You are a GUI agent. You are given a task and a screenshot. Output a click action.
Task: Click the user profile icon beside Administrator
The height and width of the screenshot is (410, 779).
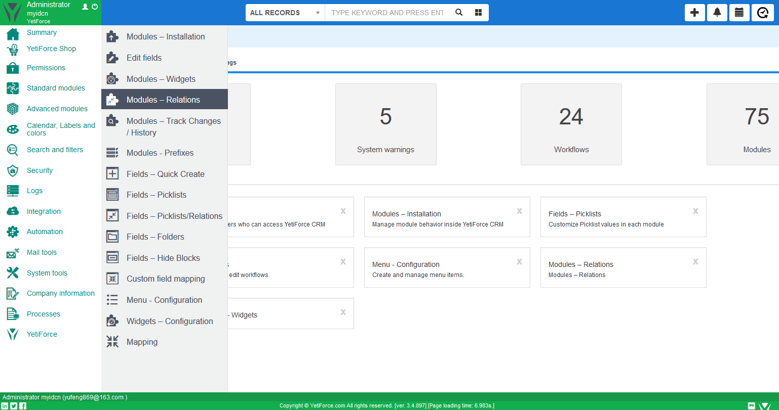85,7
